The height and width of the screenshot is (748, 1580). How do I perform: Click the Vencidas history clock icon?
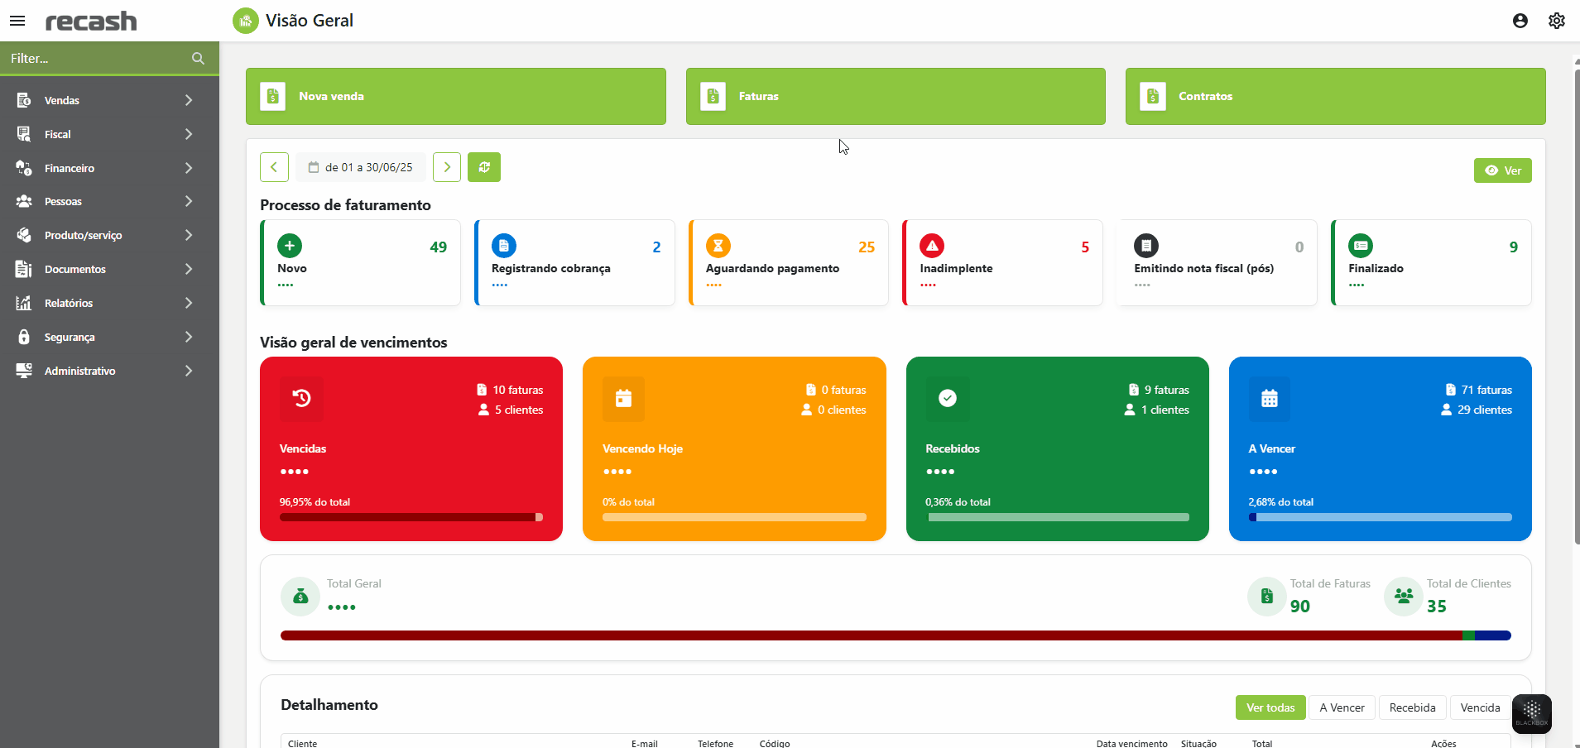[301, 398]
